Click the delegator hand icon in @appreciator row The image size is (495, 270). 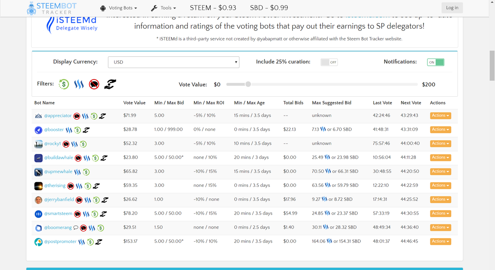pos(102,116)
